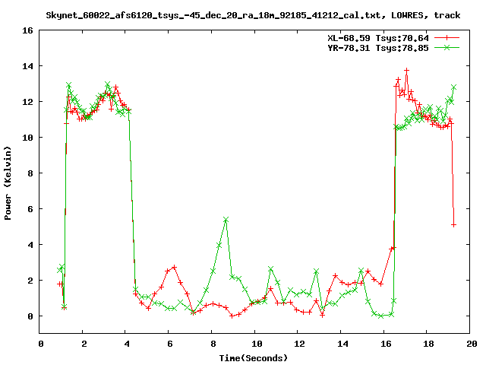Click the final green YR marker near 12.8 Kelvin
The width and height of the screenshot is (486, 365).
point(453,87)
